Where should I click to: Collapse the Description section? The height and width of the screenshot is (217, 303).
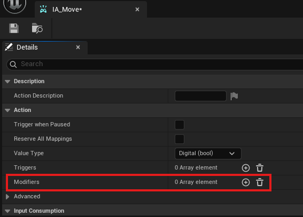tap(7, 82)
